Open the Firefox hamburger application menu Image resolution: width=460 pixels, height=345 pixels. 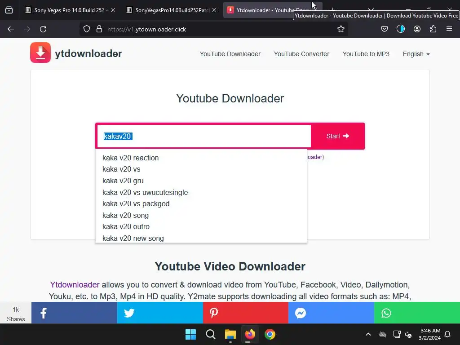(449, 29)
